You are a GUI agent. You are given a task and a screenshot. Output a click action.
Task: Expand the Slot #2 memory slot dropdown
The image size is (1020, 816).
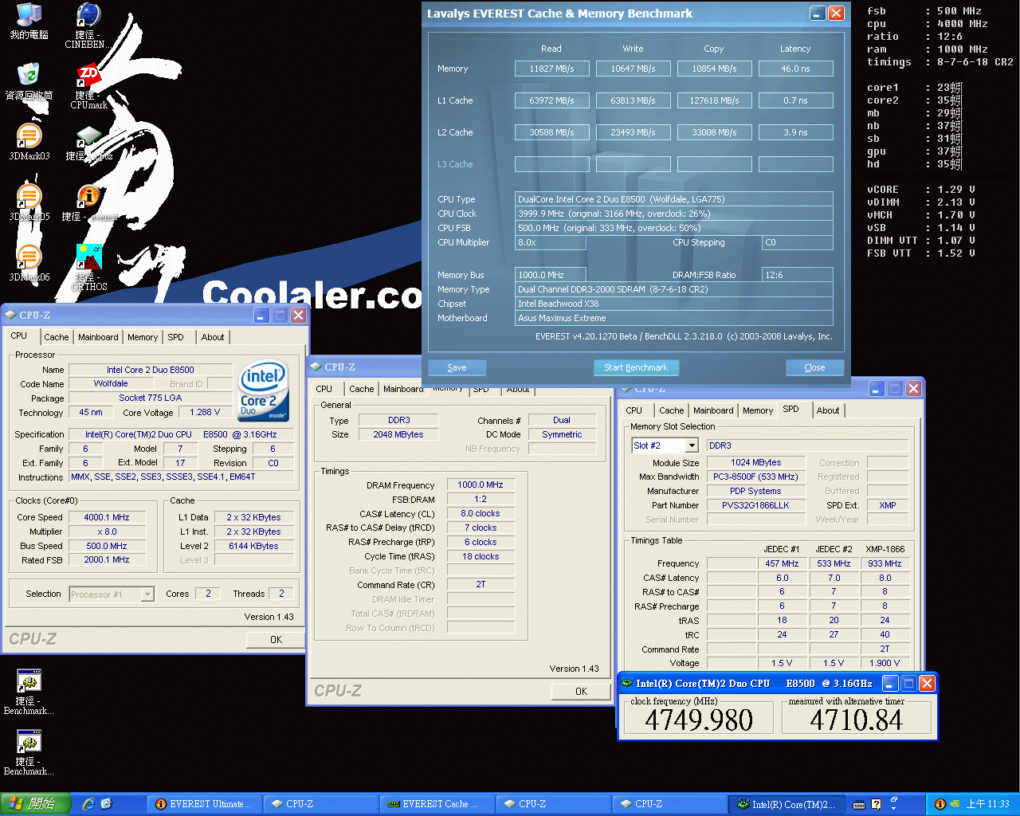click(x=692, y=445)
